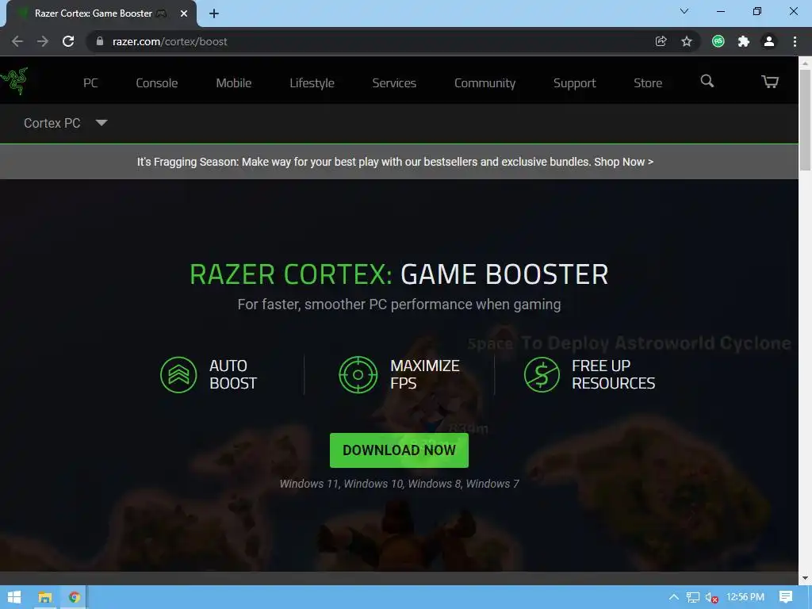Image resolution: width=812 pixels, height=609 pixels.
Task: Go forward in browser history
Action: tap(43, 41)
